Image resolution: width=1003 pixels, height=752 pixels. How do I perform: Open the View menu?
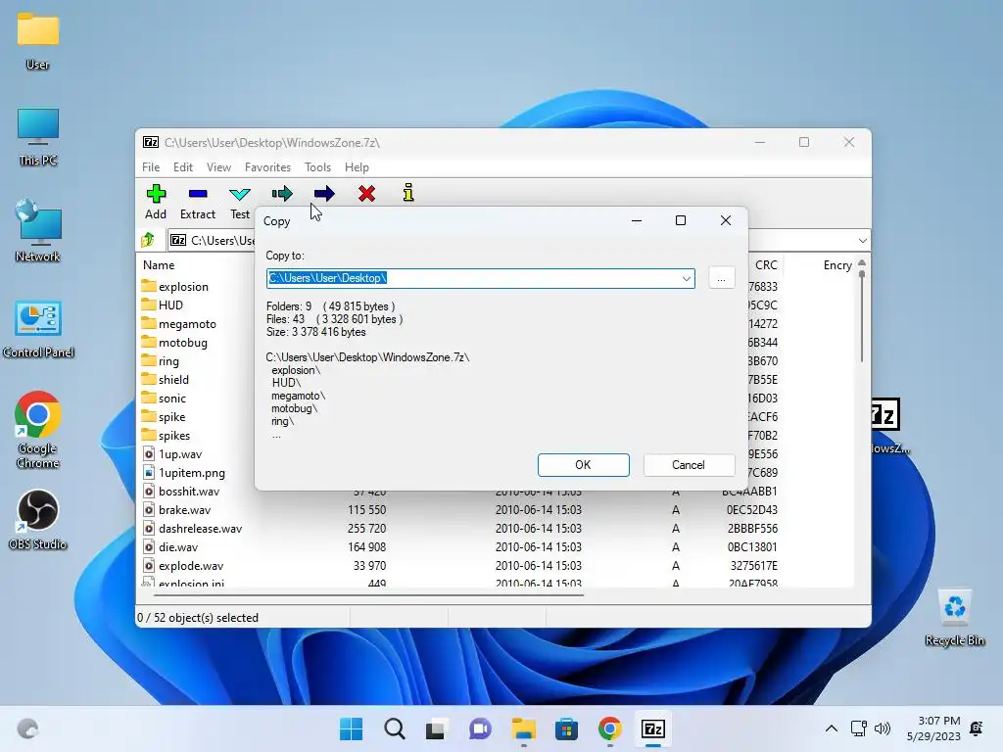pyautogui.click(x=218, y=166)
